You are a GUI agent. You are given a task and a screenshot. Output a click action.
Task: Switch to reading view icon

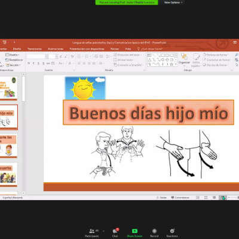click(x=214, y=198)
